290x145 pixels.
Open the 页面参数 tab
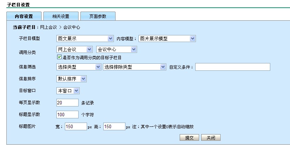tap(98, 16)
